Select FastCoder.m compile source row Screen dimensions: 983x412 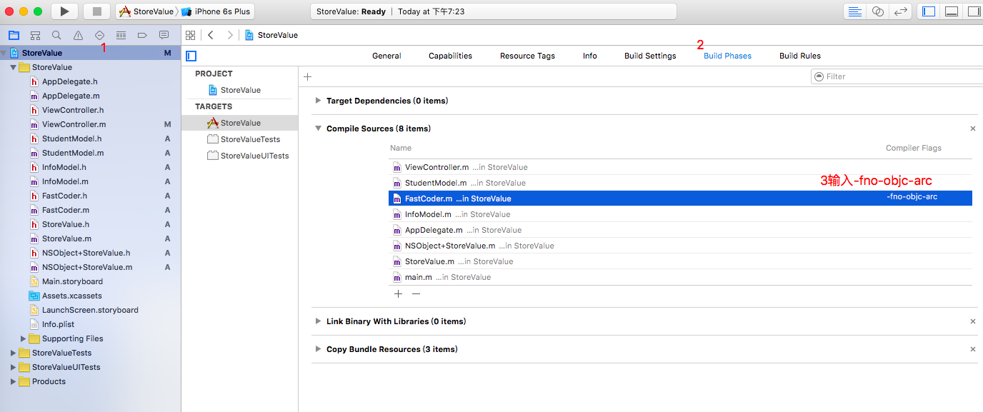pyautogui.click(x=680, y=199)
